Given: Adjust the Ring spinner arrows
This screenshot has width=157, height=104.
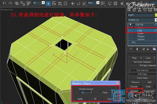Looking at the screenshot, I should click(141, 58).
